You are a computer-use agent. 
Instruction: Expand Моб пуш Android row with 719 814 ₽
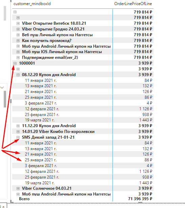18,46
